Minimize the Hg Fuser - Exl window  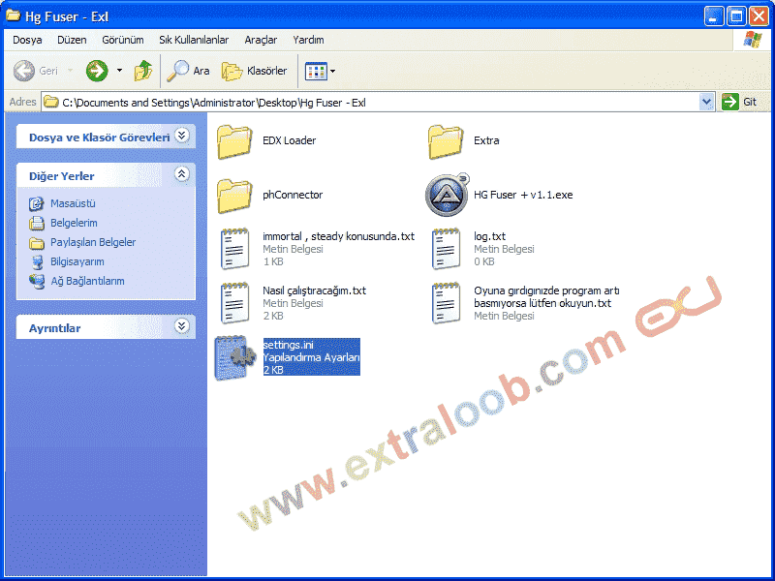click(713, 16)
